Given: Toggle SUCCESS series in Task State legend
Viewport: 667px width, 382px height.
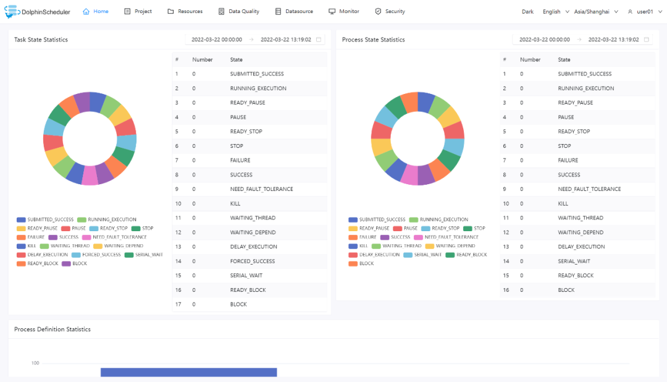Looking at the screenshot, I should coord(61,236).
